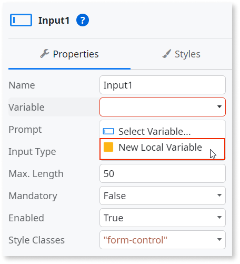Open the Properties tab
The height and width of the screenshot is (264, 240).
tap(69, 54)
